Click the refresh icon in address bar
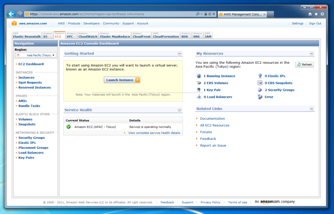Screen dimensions: 334x214 (x=209, y=14)
